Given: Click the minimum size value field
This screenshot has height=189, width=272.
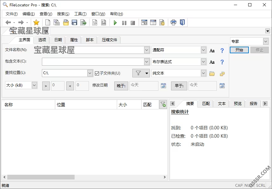Looking at the screenshot, I should tap(57, 86).
